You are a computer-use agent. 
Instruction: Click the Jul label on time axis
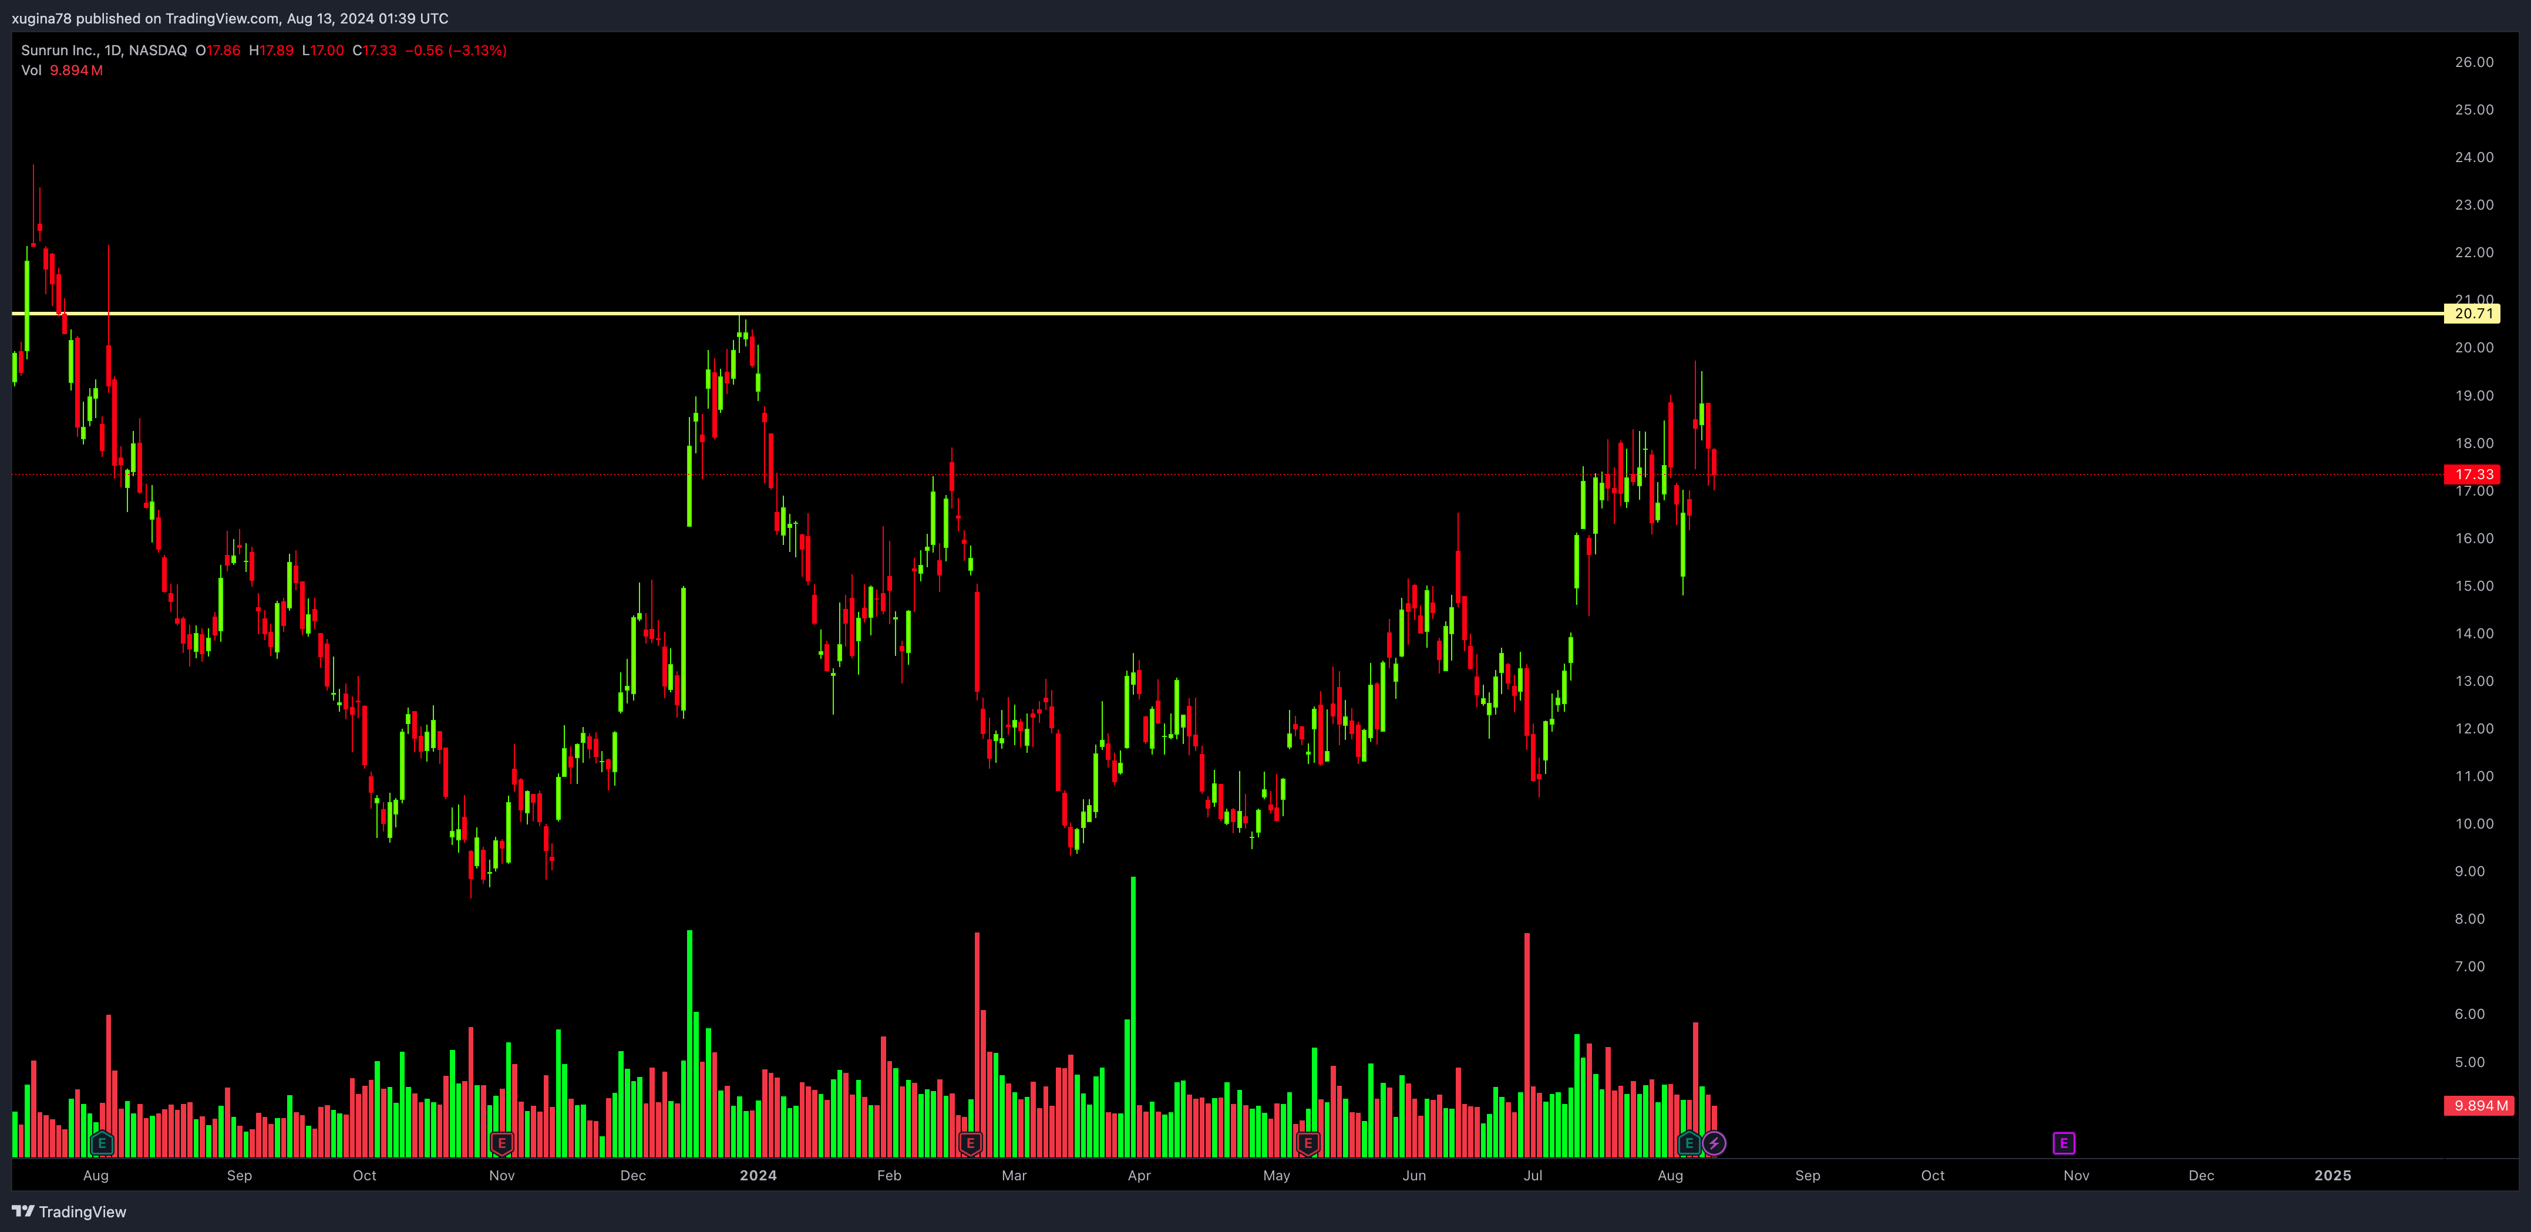(1533, 1175)
